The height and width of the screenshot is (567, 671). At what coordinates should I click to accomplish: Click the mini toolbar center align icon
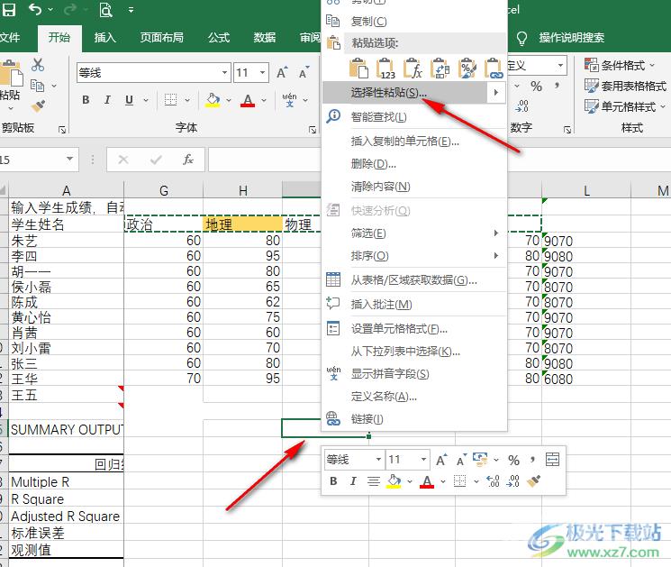(373, 481)
